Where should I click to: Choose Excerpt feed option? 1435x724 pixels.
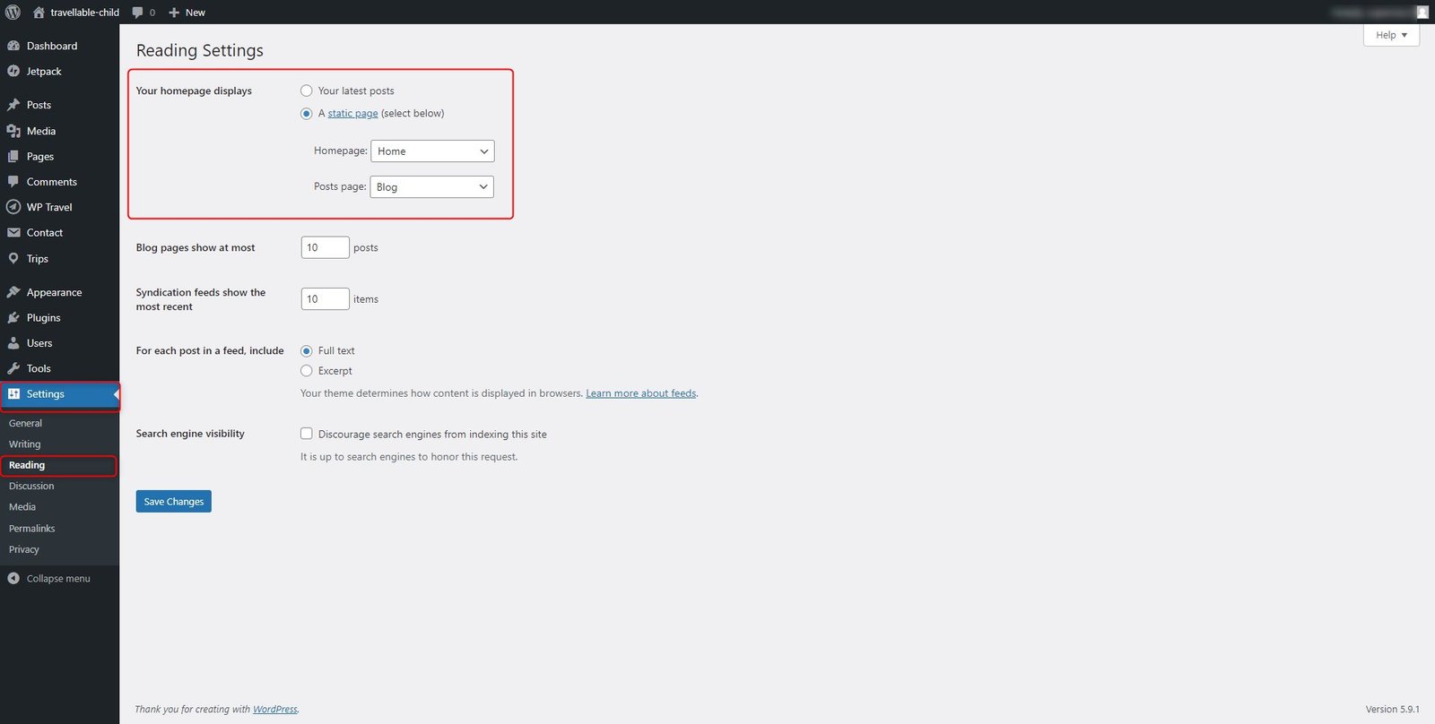(x=307, y=371)
